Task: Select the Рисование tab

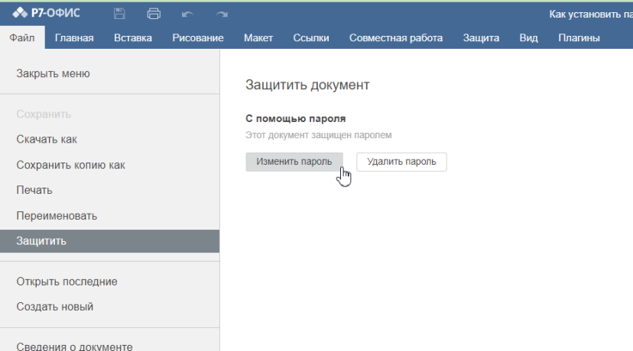Action: tap(198, 38)
